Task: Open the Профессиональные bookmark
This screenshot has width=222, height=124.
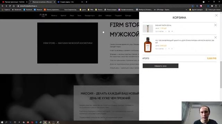Action: pyautogui.click(x=126, y=10)
